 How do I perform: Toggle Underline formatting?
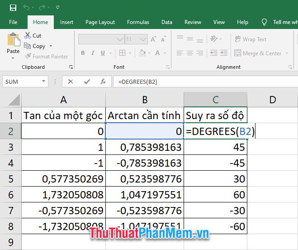coord(103,53)
